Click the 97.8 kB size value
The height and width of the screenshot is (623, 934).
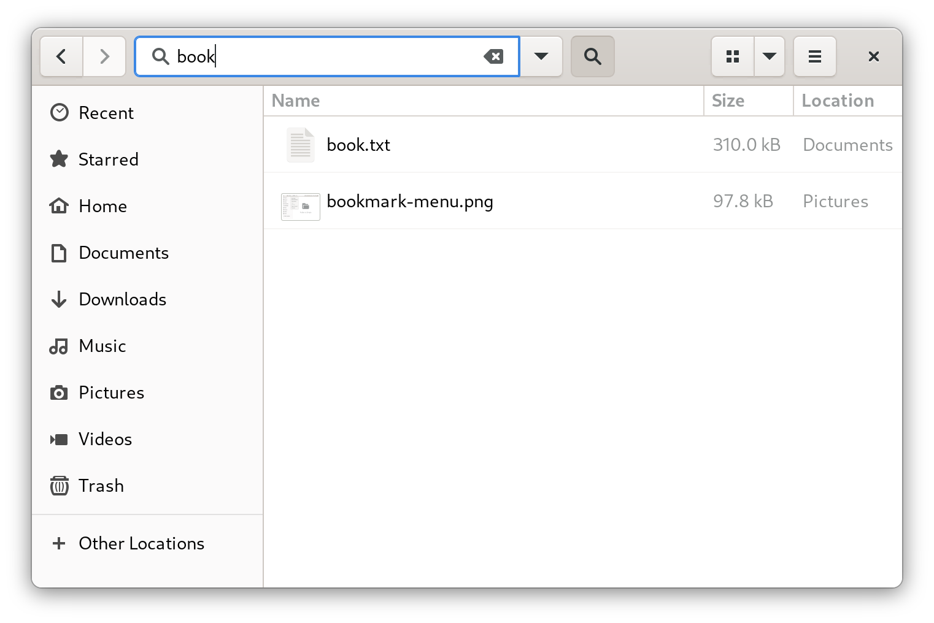(x=743, y=201)
